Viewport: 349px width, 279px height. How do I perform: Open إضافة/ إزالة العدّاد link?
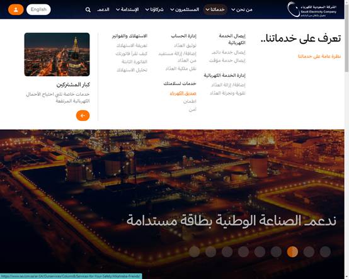229,85
